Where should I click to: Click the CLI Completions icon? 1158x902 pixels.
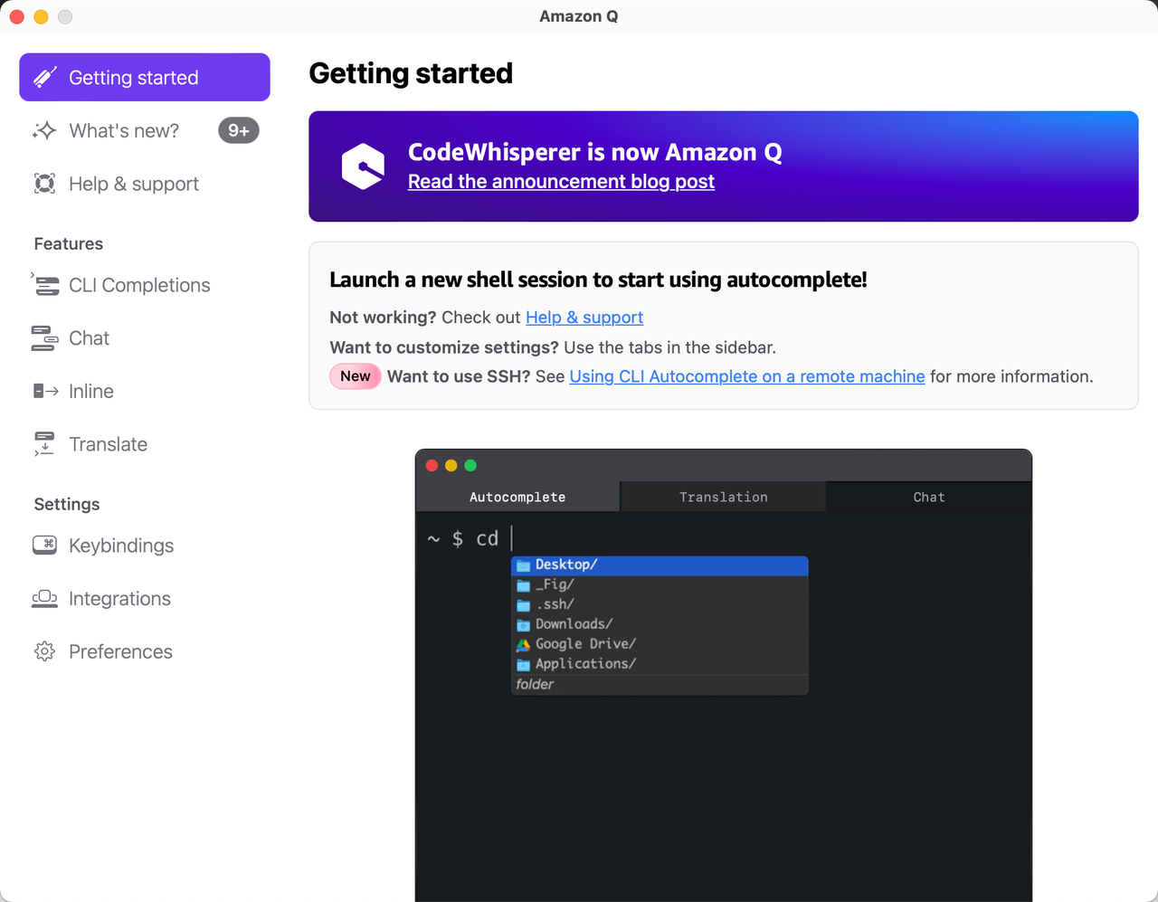point(45,285)
